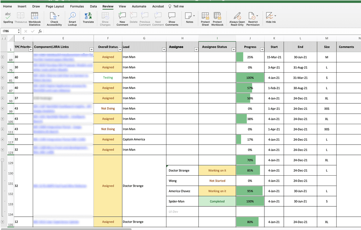
Task: Click Show Comments icon
Action: [172, 16]
